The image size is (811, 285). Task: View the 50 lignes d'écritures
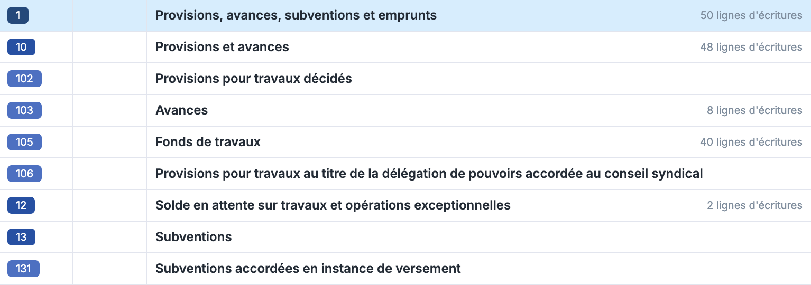(751, 15)
